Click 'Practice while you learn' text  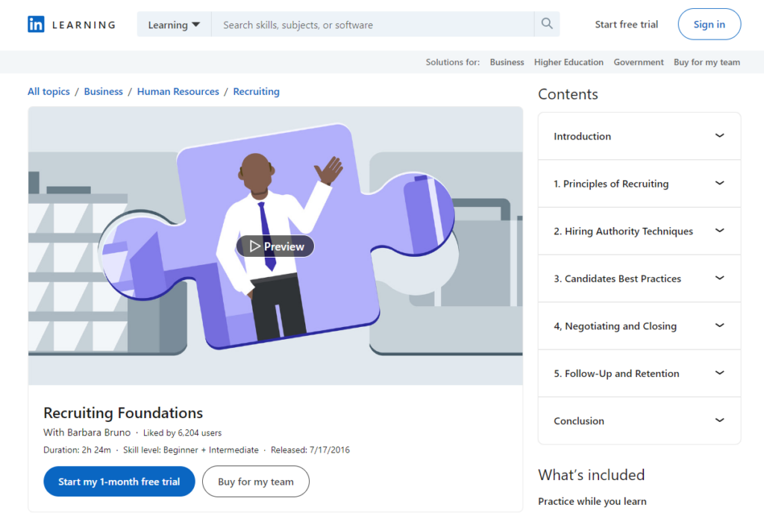pos(592,501)
